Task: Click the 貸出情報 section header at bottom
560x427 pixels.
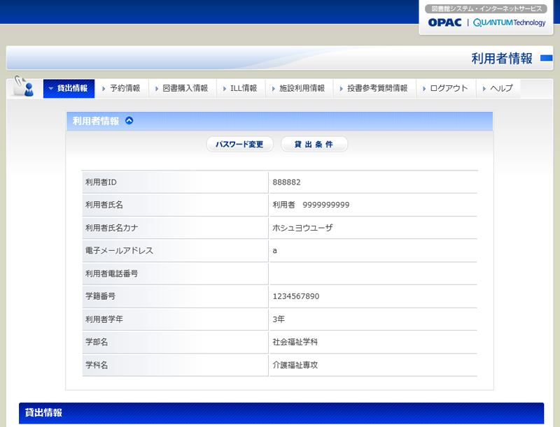Action: tap(281, 413)
